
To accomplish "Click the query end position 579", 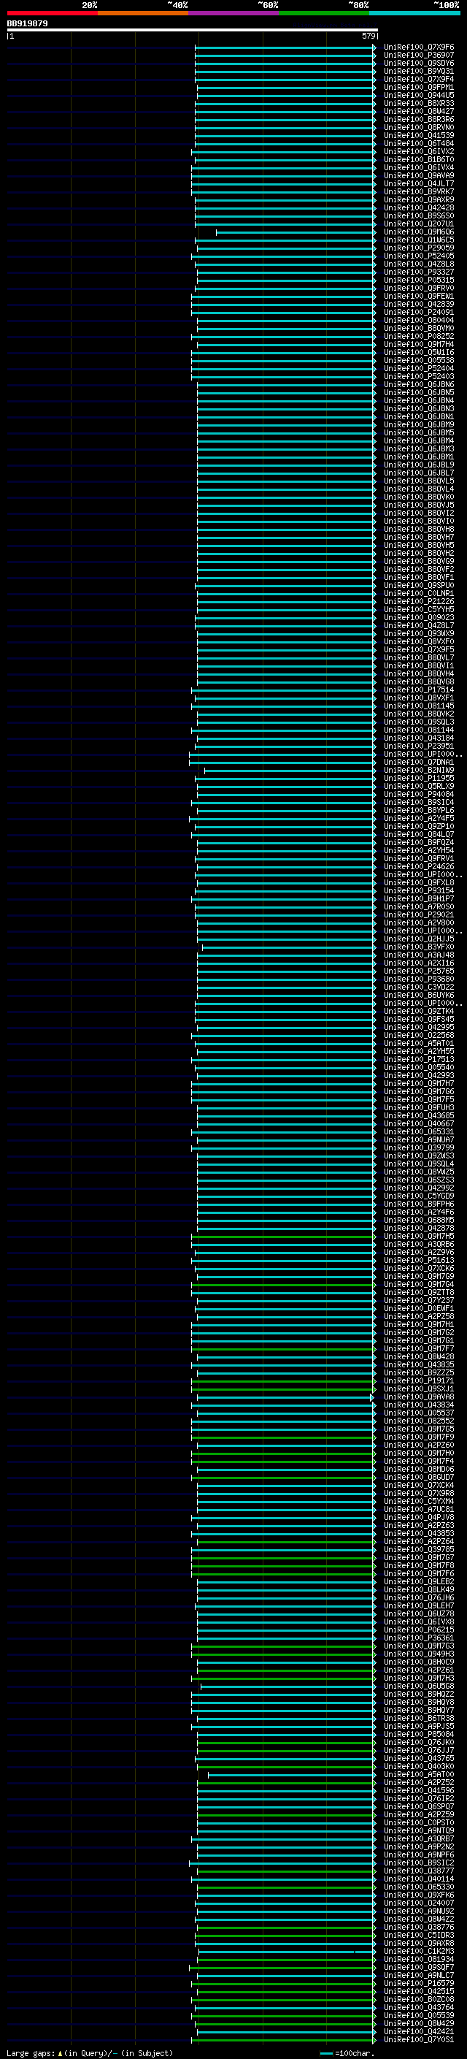I will pyautogui.click(x=368, y=36).
